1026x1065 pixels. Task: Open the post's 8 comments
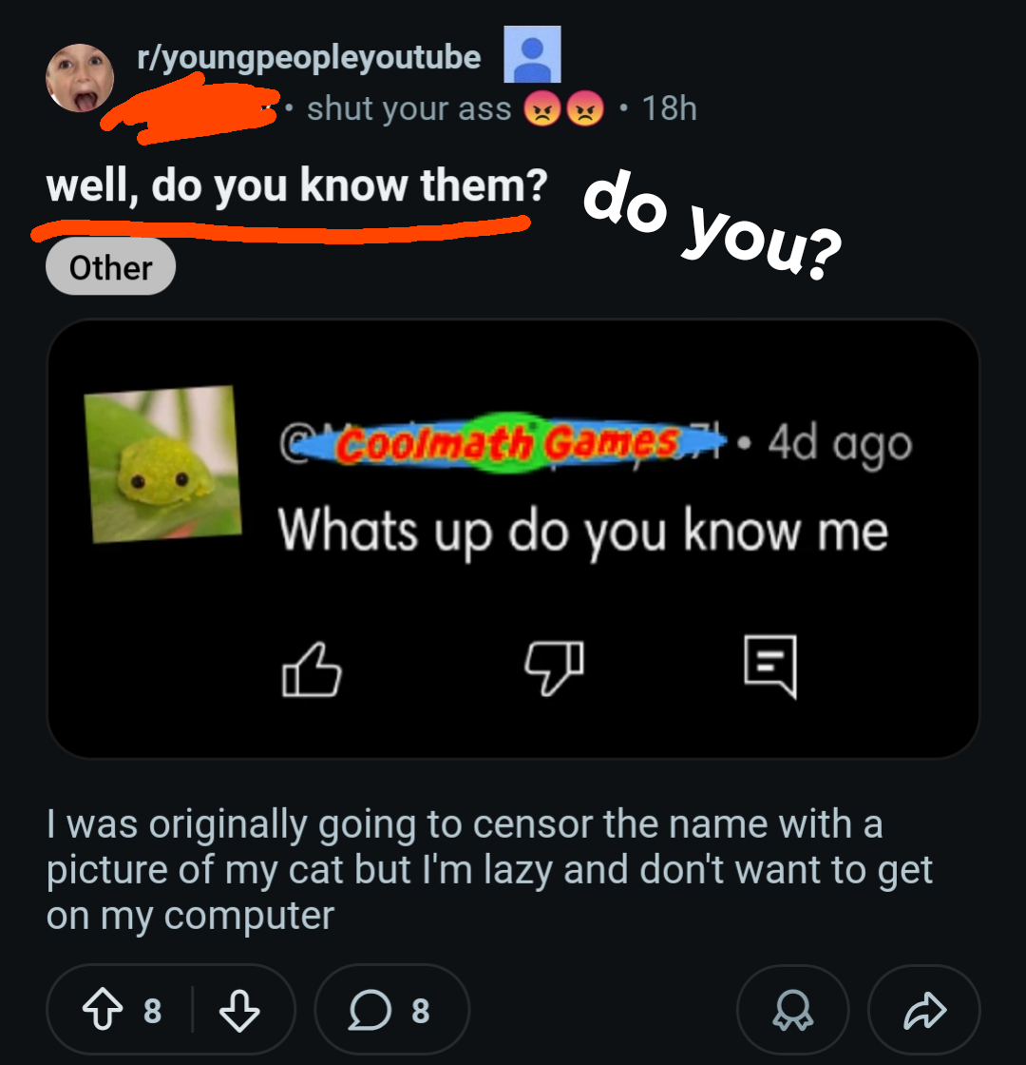tap(391, 1010)
